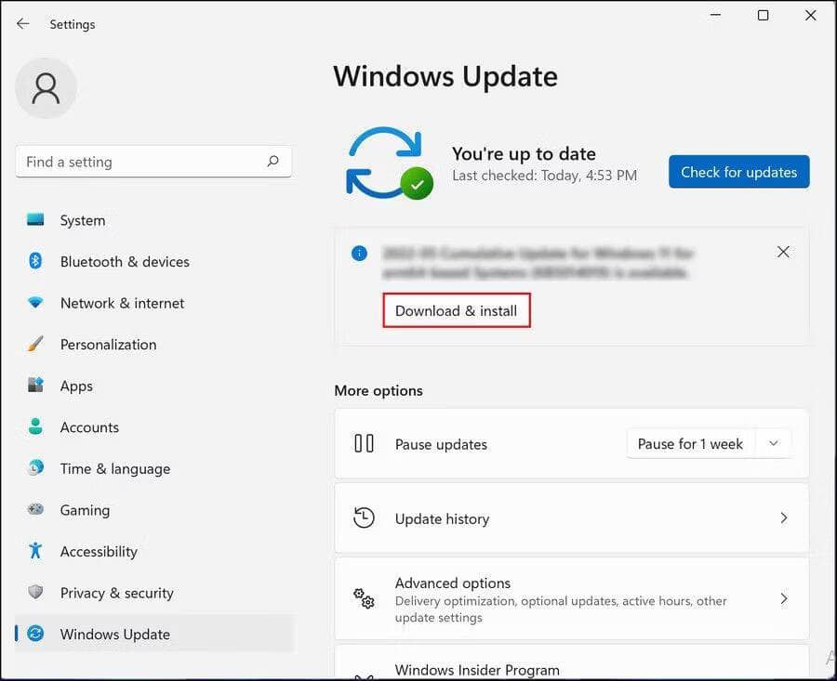Viewport: 837px width, 681px height.
Task: Select the Personalization brush icon
Action: (x=33, y=344)
